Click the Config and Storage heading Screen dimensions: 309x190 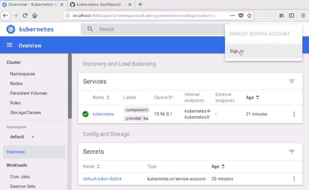point(106,134)
